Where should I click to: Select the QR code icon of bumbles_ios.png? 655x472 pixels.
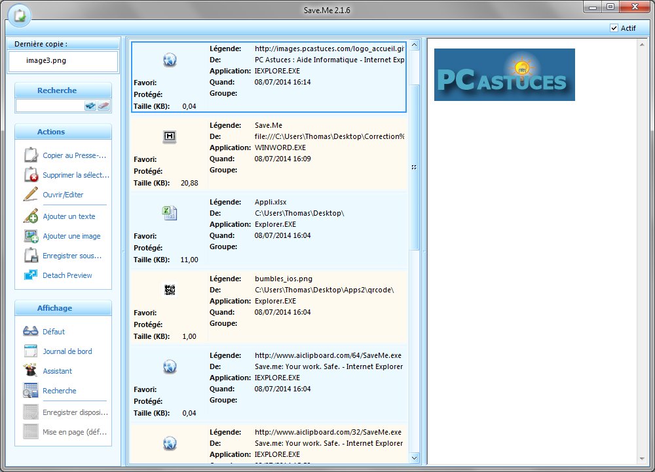(170, 290)
